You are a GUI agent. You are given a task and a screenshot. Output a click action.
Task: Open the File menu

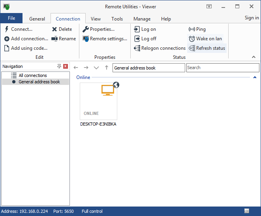(x=11, y=18)
